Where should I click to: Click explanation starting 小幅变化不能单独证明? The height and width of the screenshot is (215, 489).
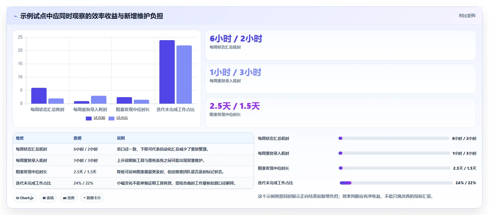pyautogui.click(x=176, y=183)
